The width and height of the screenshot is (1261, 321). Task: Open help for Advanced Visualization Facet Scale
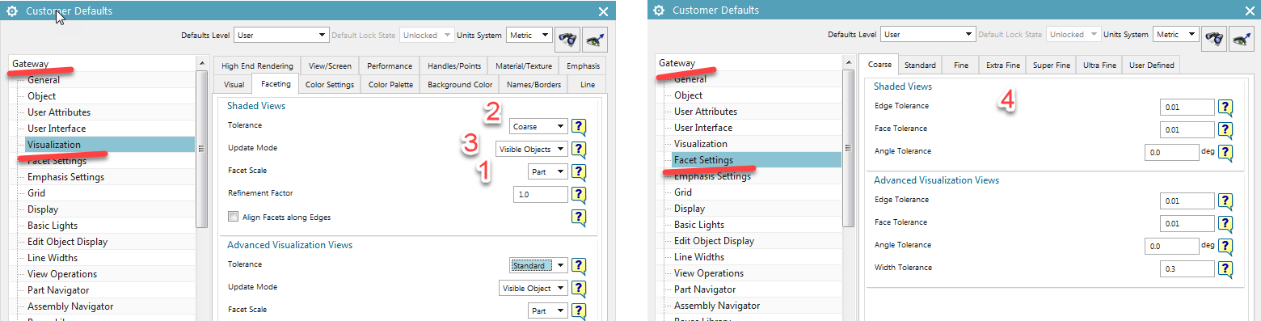click(x=579, y=310)
